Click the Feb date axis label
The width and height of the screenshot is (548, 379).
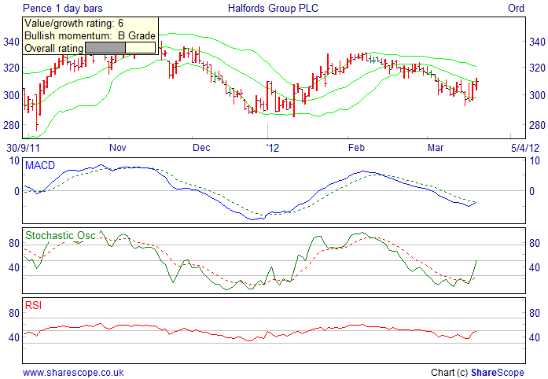tap(356, 148)
